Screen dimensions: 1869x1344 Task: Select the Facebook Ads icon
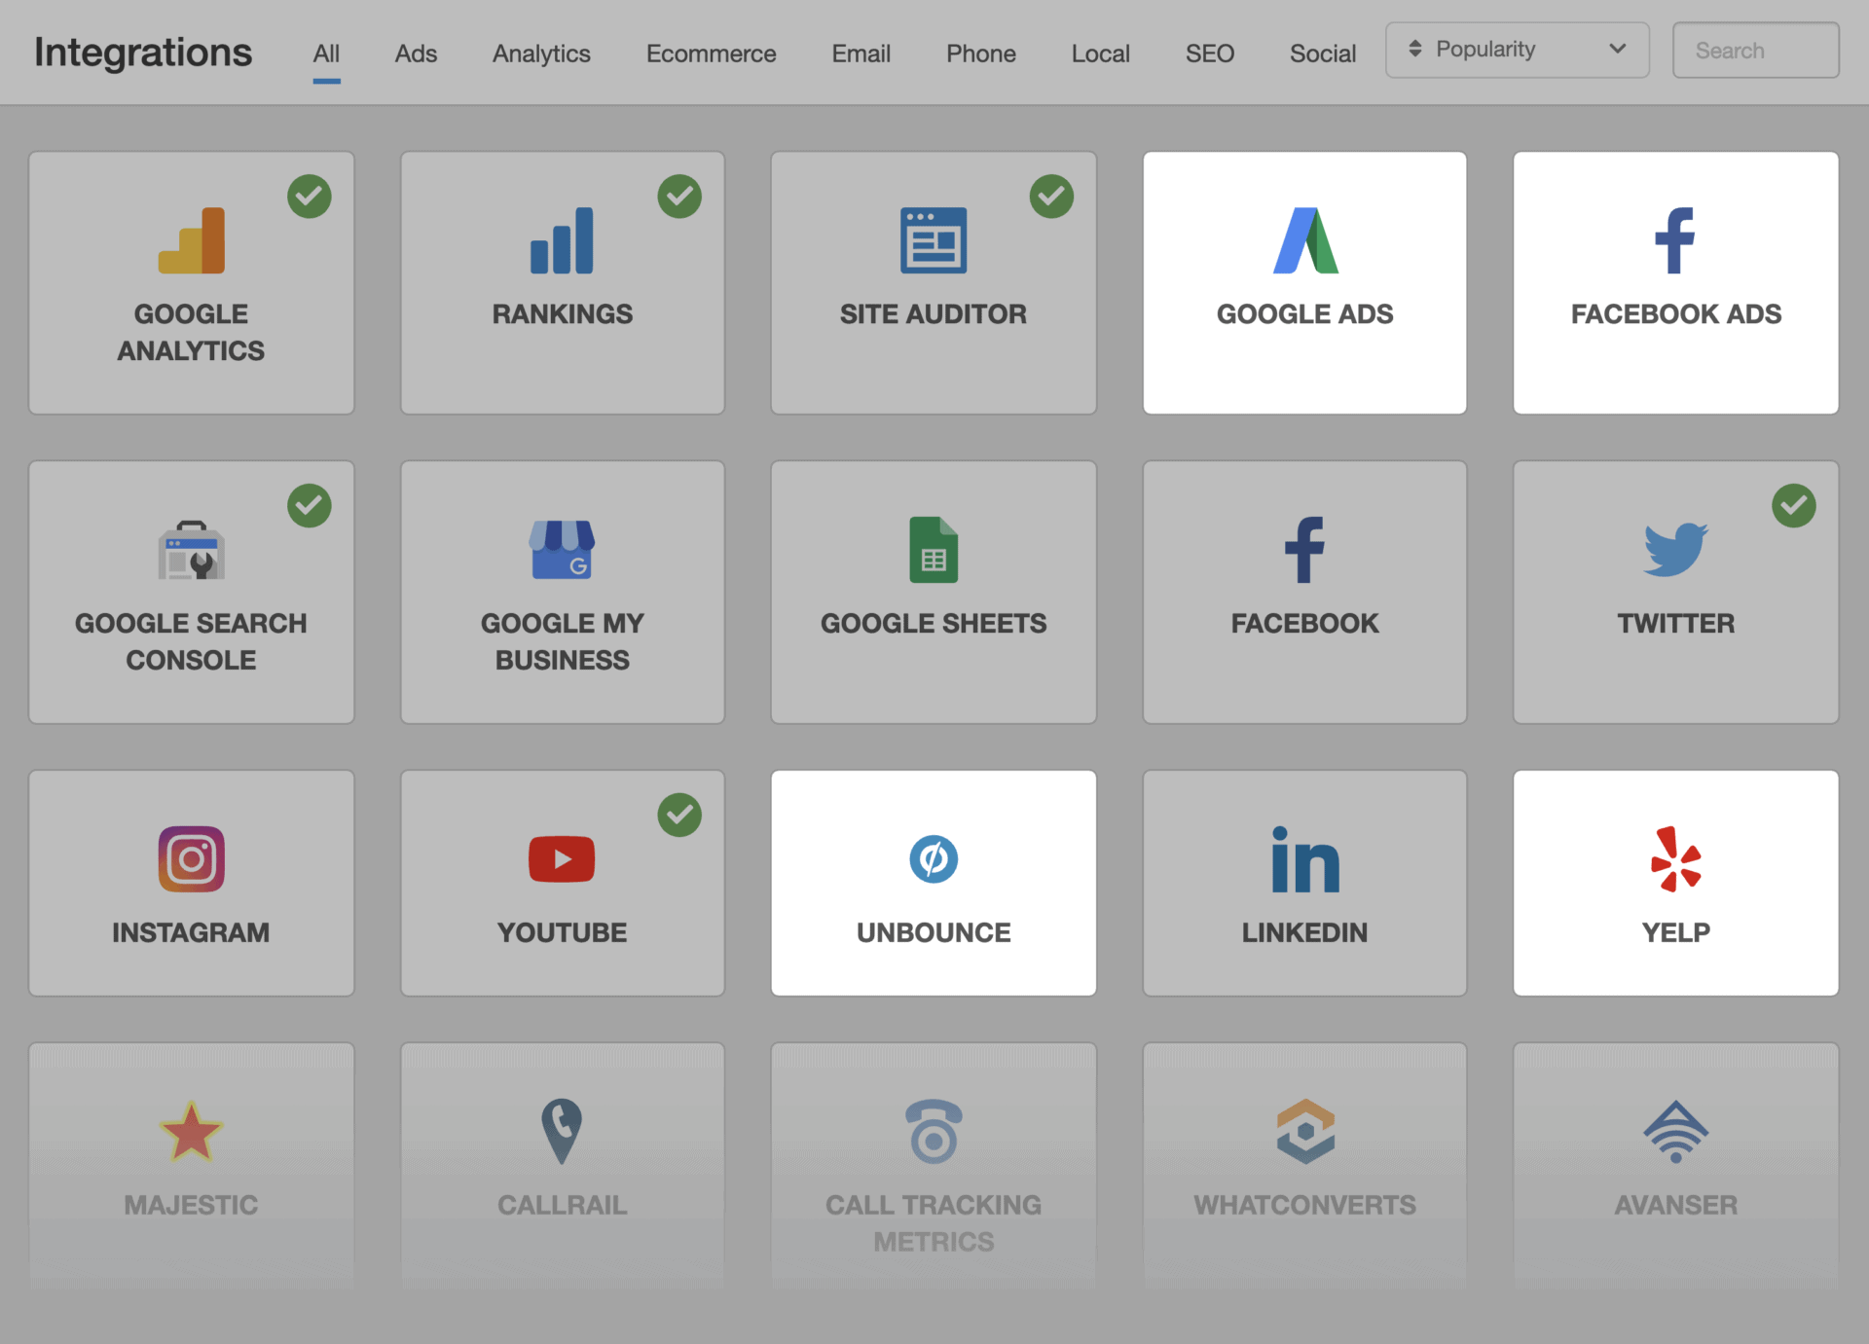tap(1675, 241)
